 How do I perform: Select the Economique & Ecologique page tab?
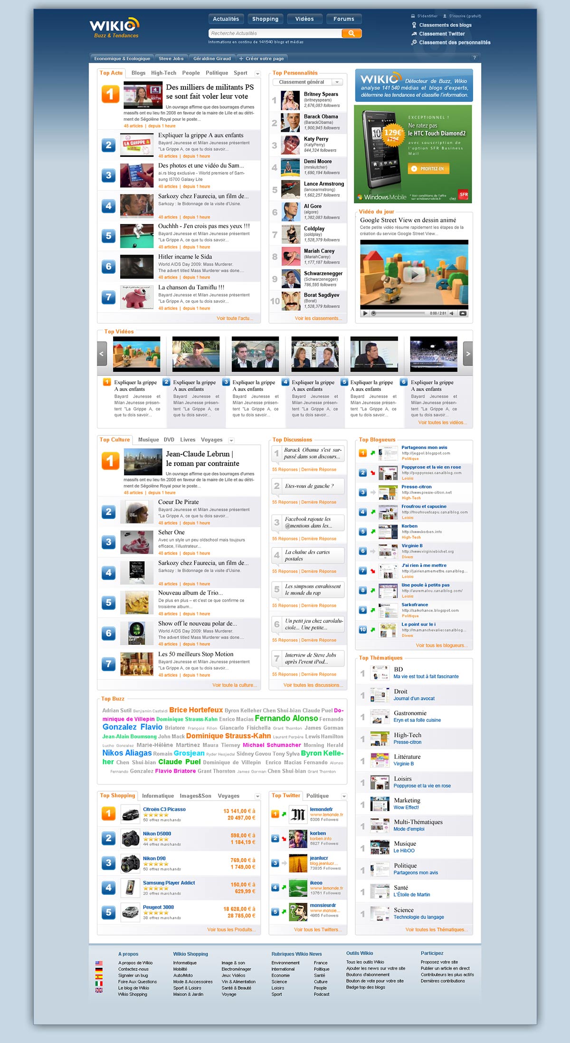122,58
